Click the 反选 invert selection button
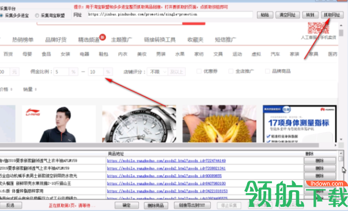Viewport: 348px width, 211px height. coord(10,205)
